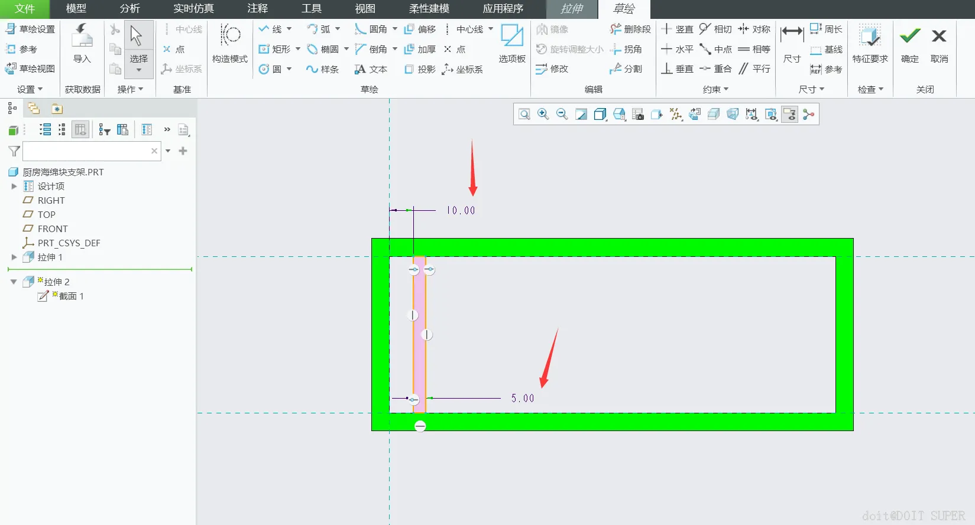Screen dimensions: 975x525
Task: Click the 取消 cancel button
Action: [939, 43]
